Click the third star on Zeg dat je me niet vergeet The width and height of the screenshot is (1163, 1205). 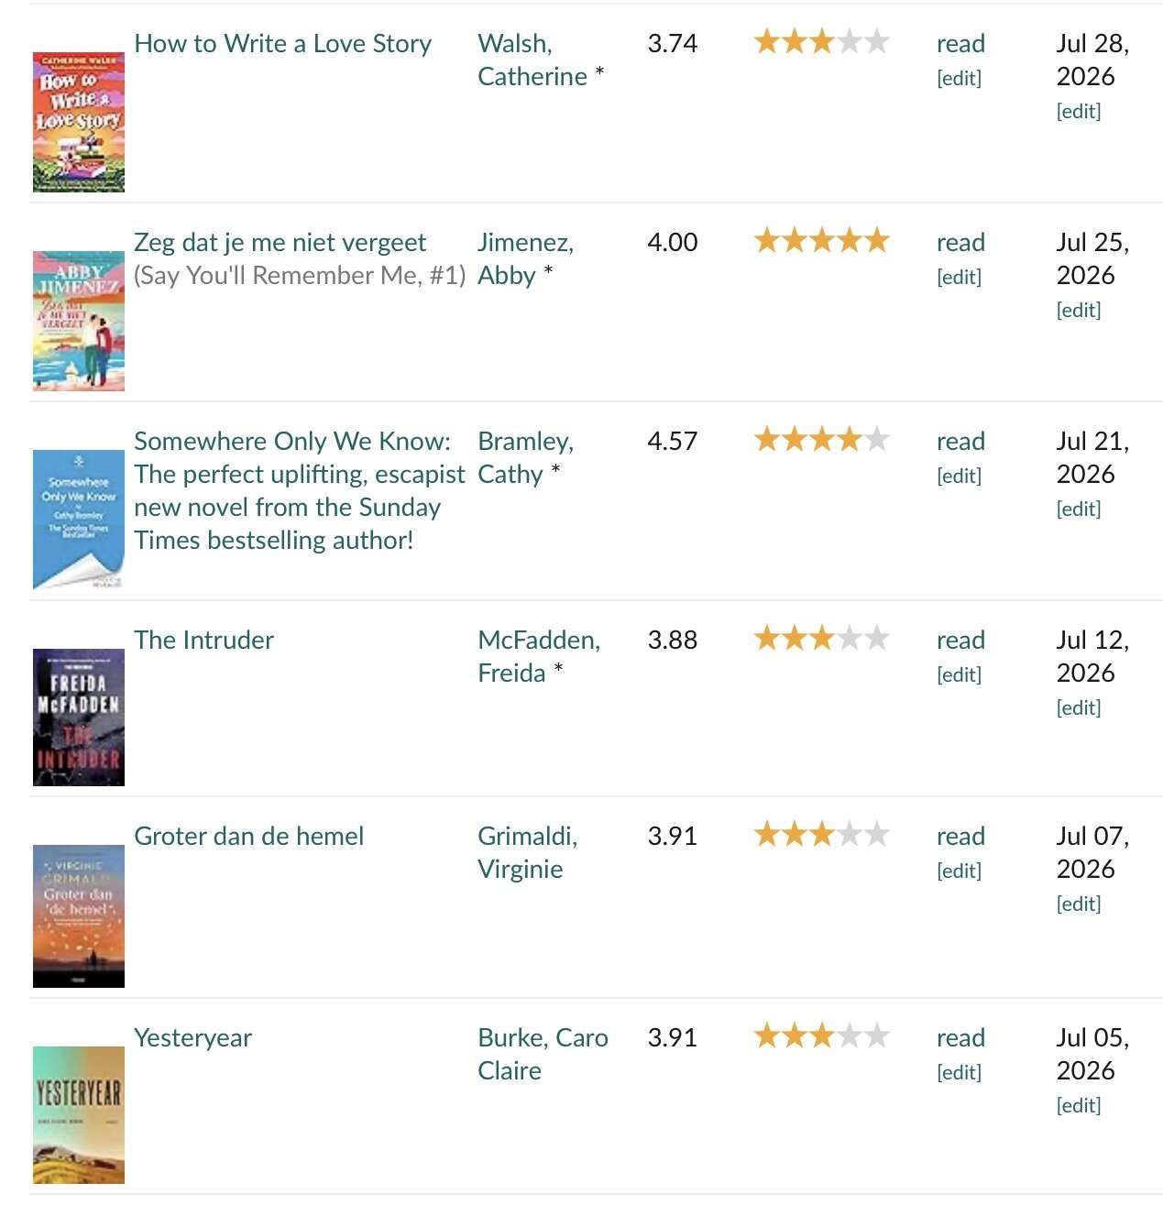coord(822,241)
